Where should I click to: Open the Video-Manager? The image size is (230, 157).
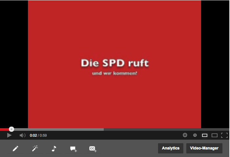click(204, 148)
